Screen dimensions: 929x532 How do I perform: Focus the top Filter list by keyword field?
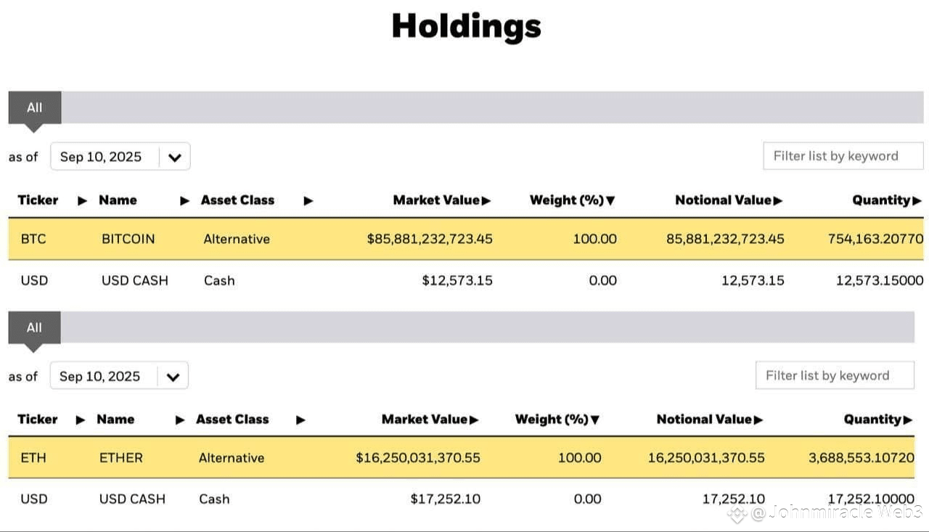point(843,156)
